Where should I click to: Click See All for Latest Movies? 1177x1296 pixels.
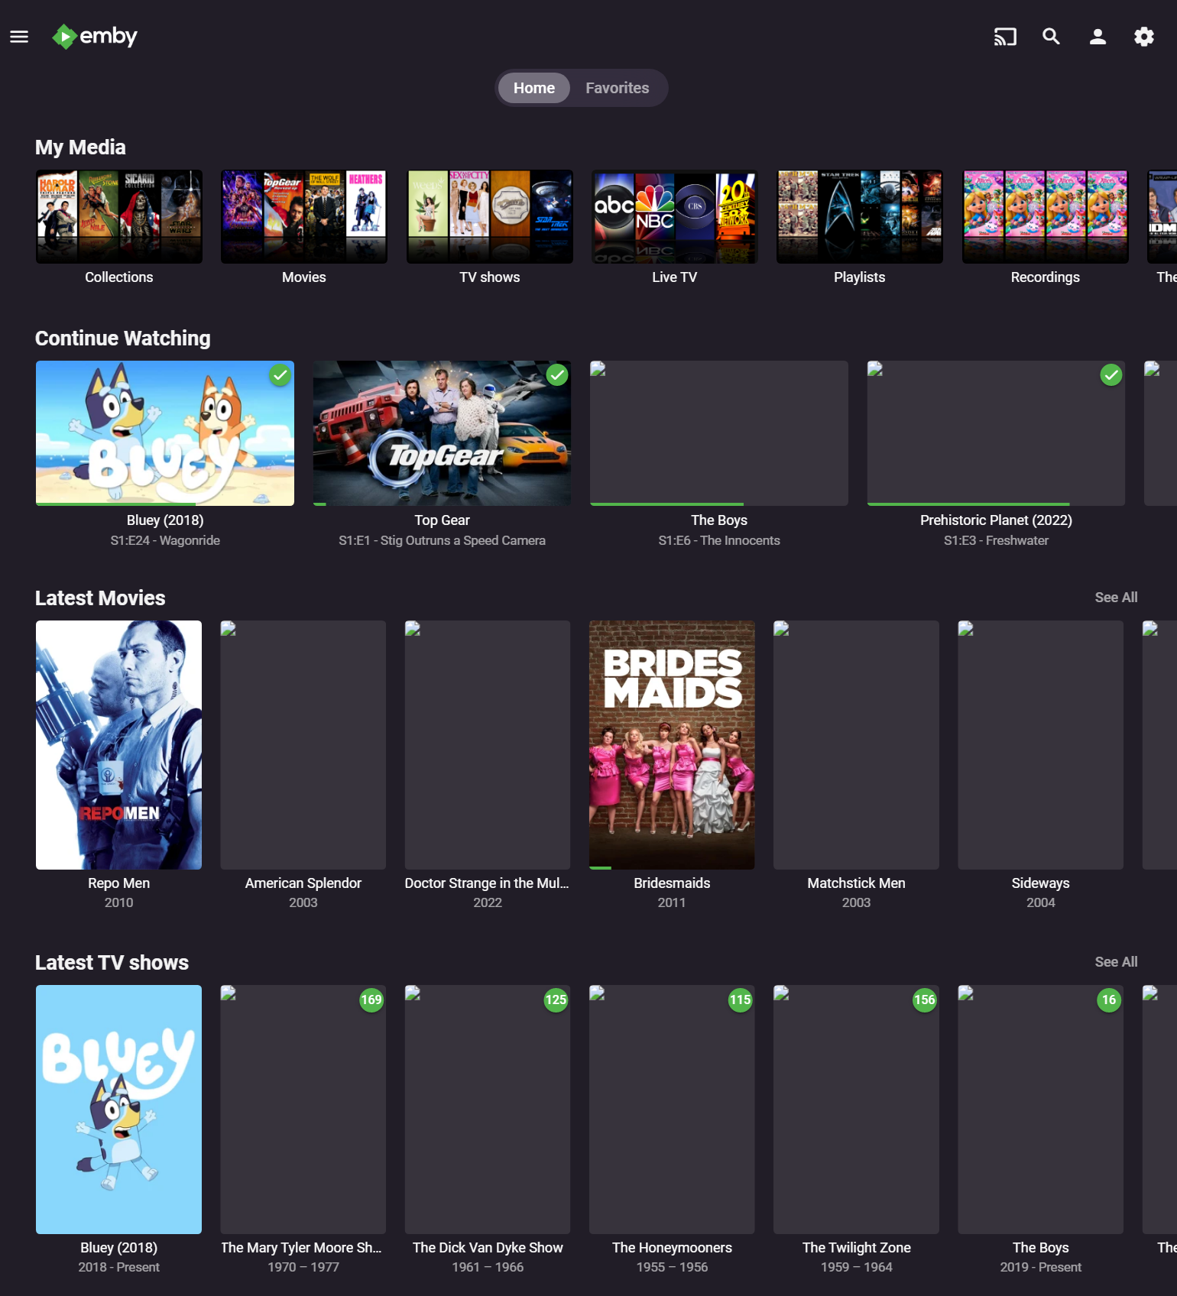1116,598
